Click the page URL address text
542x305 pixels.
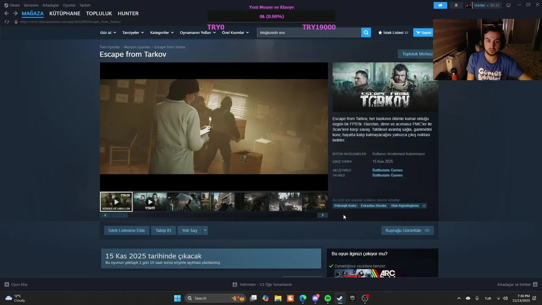pos(70,22)
